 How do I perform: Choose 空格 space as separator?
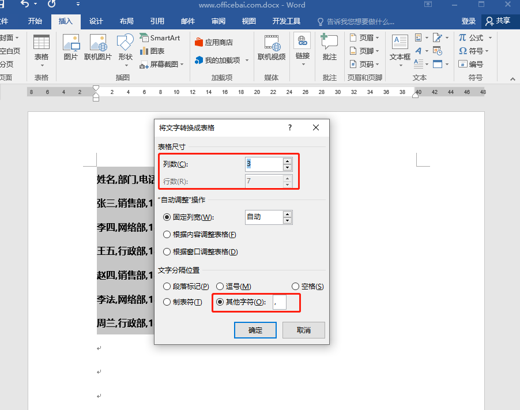point(307,286)
